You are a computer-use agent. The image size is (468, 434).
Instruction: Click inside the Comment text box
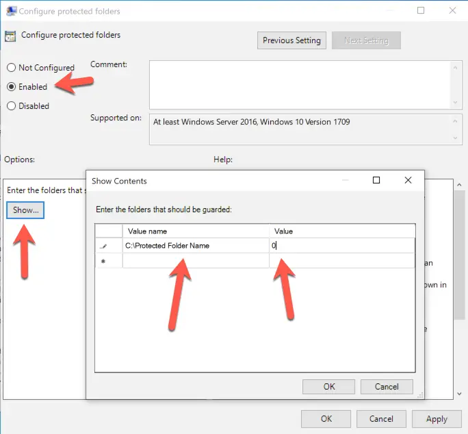(300, 84)
